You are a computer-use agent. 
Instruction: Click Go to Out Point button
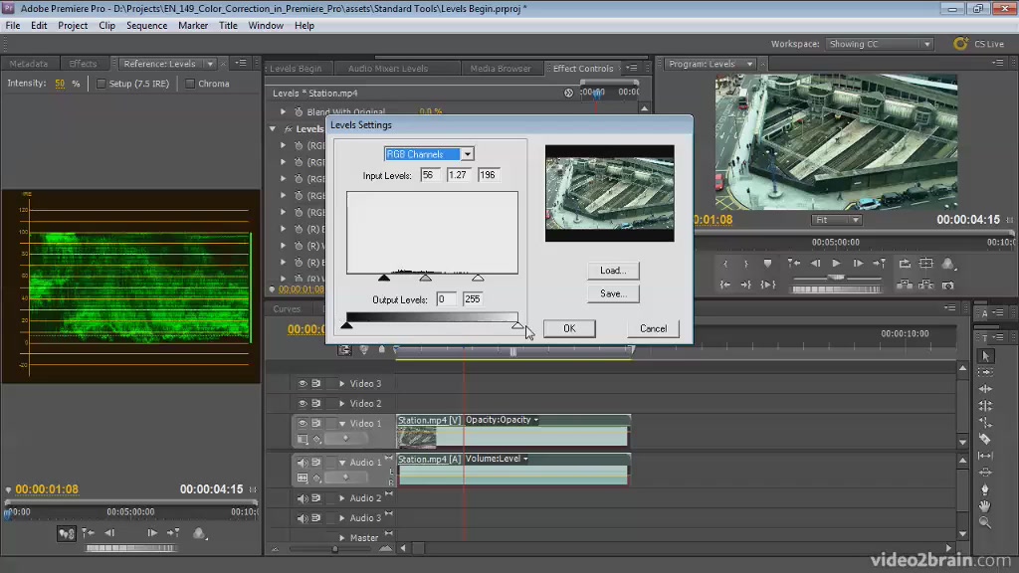coord(746,285)
